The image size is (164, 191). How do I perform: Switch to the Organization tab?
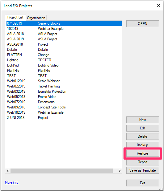(36, 18)
